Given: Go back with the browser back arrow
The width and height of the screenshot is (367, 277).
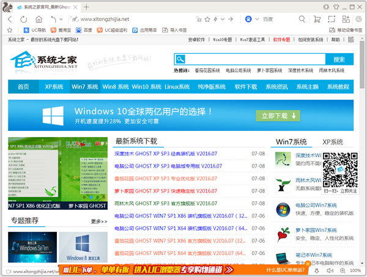Looking at the screenshot, I should point(10,19).
